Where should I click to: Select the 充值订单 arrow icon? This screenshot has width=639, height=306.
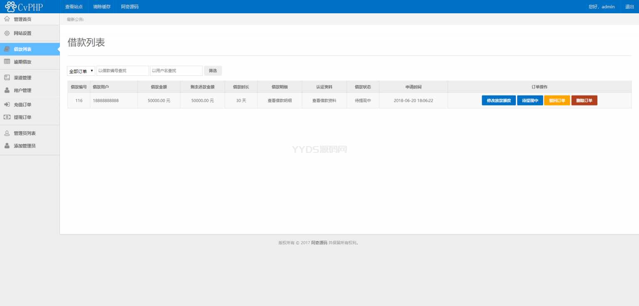coord(7,104)
